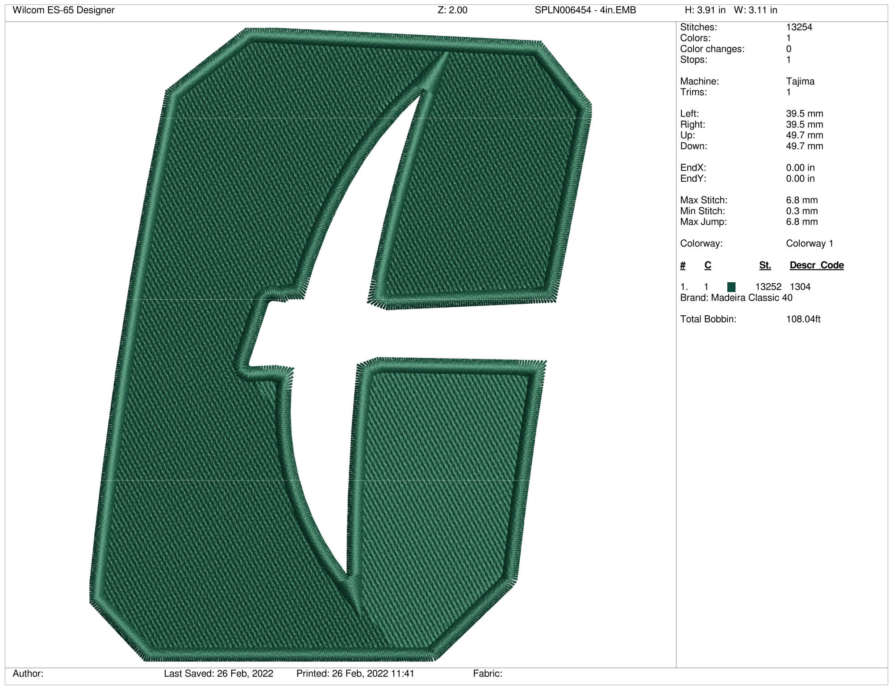Click the width readout 'W: 3.11 in'
The image size is (893, 690).
(x=755, y=10)
